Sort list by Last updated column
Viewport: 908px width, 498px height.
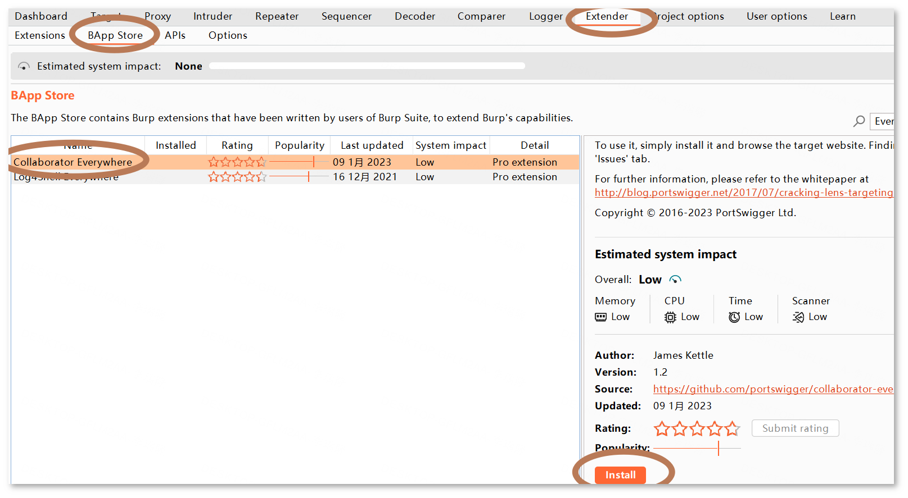pyautogui.click(x=372, y=145)
